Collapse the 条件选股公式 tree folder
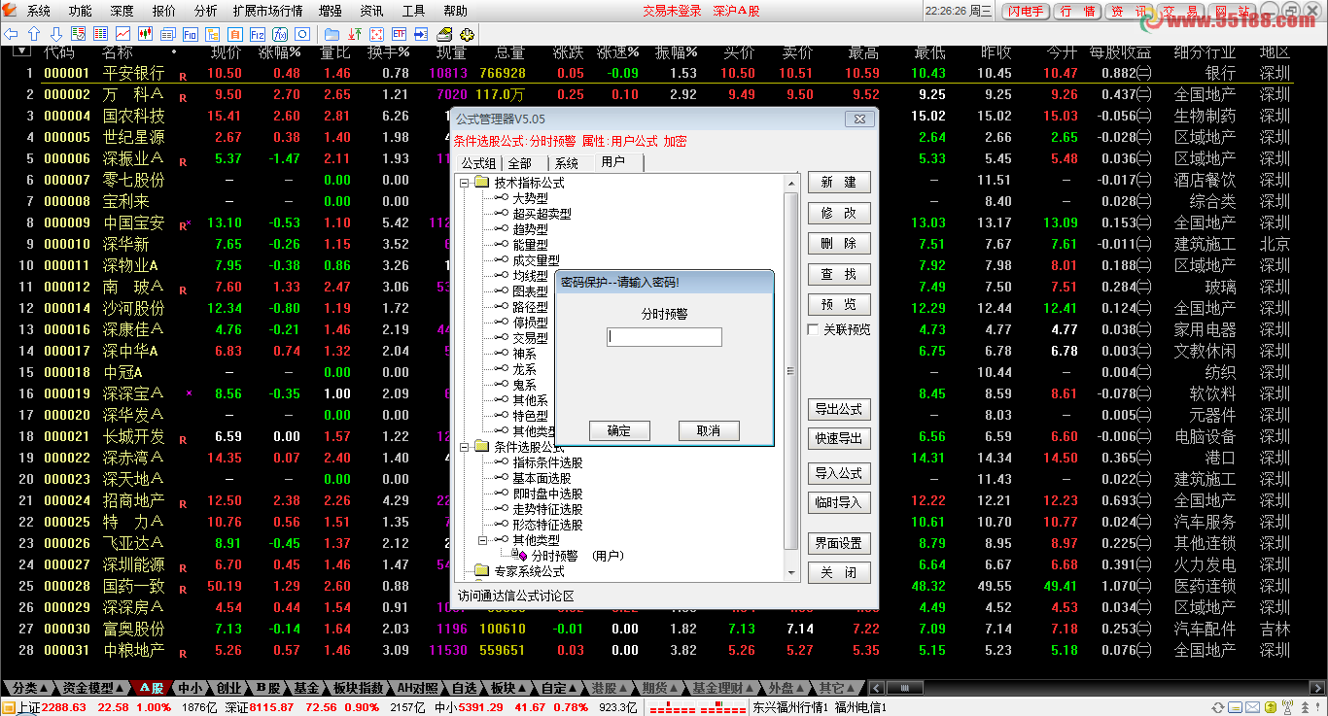This screenshot has height=716, width=1328. pos(464,447)
